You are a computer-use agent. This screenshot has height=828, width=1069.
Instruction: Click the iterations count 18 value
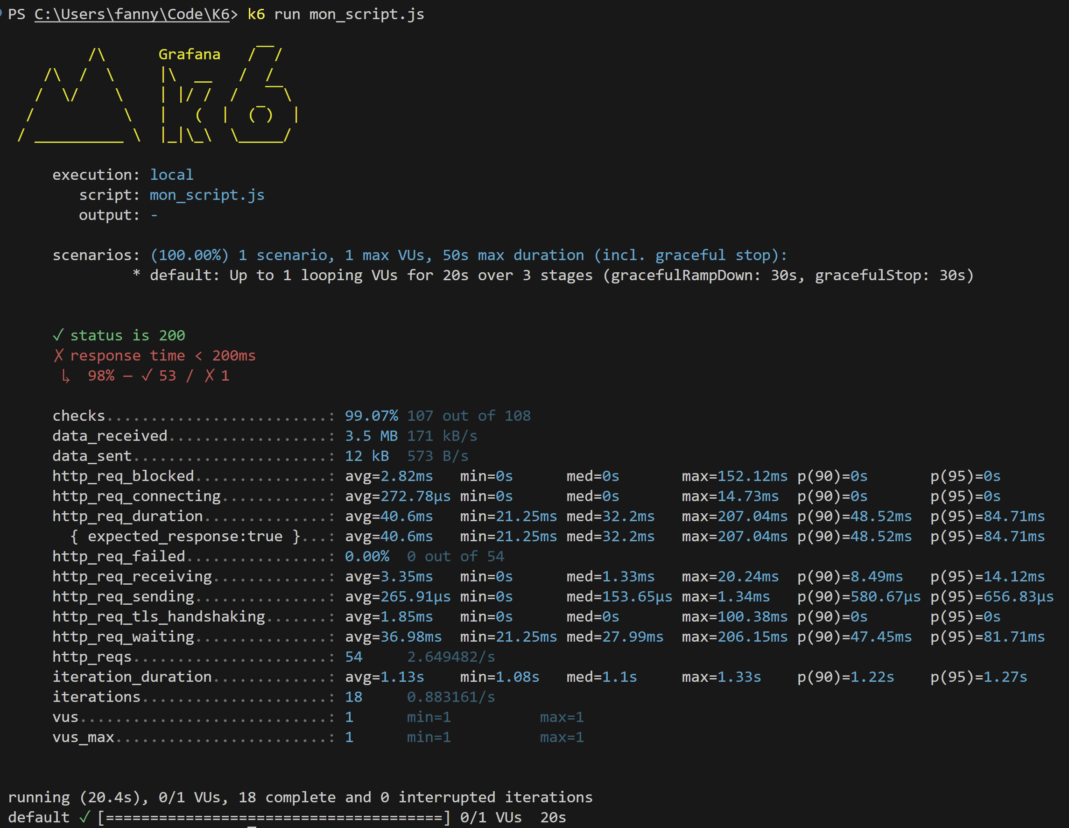(x=353, y=697)
